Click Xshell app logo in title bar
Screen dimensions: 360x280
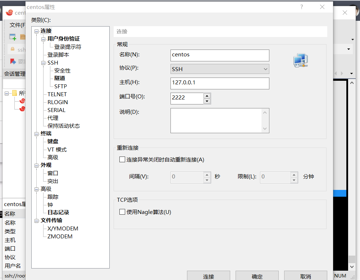[9, 12]
